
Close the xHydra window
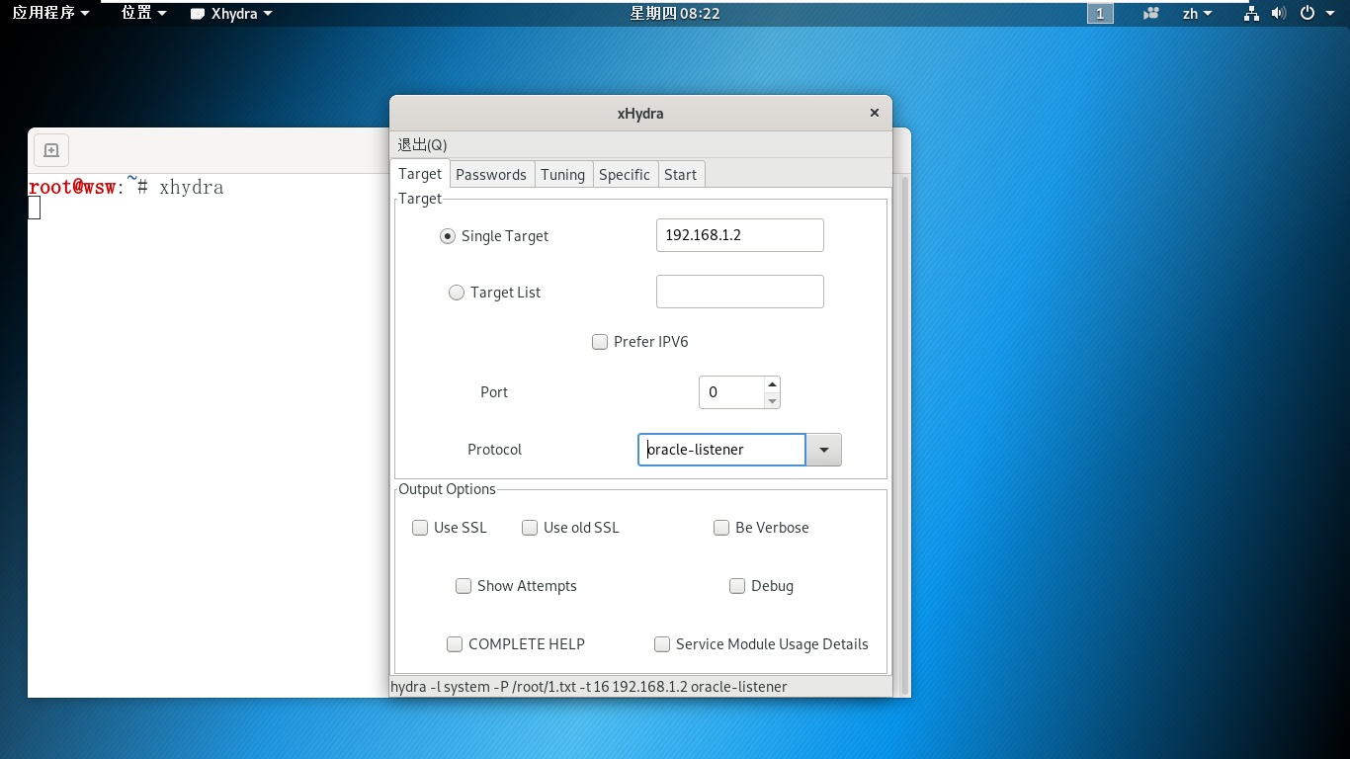point(874,113)
